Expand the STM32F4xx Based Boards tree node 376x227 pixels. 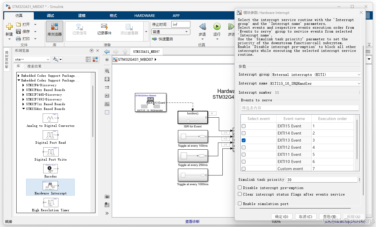tap(23, 90)
